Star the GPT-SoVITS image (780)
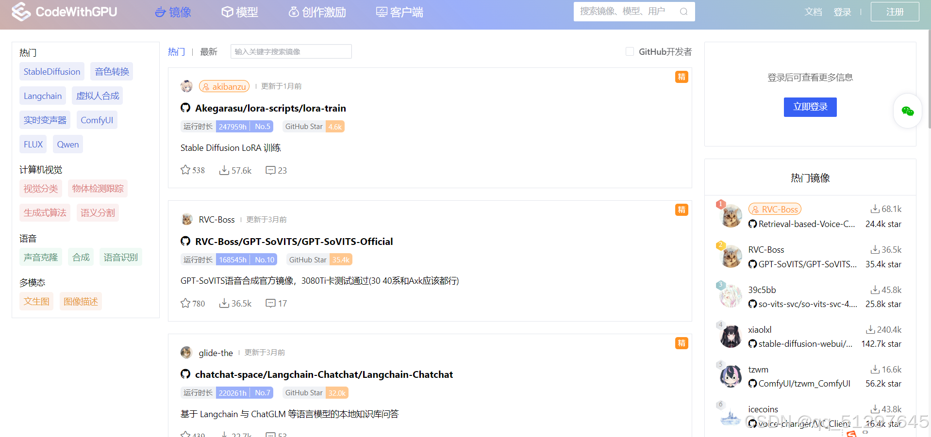This screenshot has width=931, height=437. coord(185,303)
